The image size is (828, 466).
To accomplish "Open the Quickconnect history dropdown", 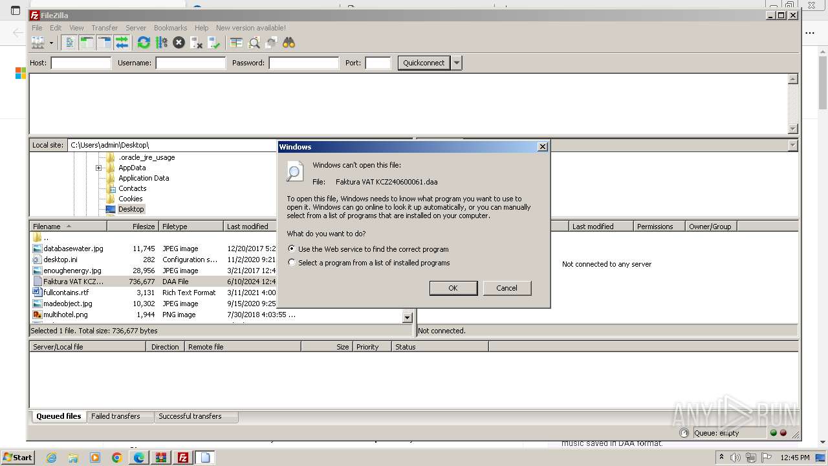I will 457,63.
